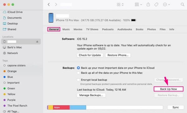Expand the group-by dropdown arrow
The height and width of the screenshot is (113, 187).
pyautogui.click(x=141, y=5)
